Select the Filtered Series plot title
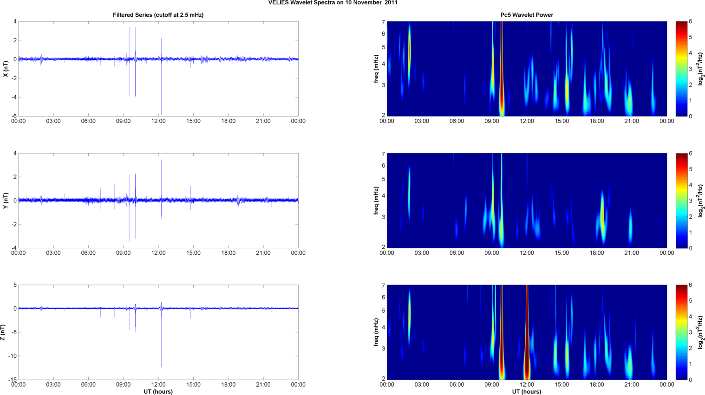Viewport: 705px width, 395px height. click(x=158, y=15)
